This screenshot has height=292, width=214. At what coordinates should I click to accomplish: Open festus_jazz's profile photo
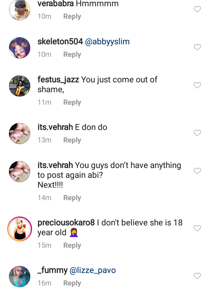(x=20, y=86)
